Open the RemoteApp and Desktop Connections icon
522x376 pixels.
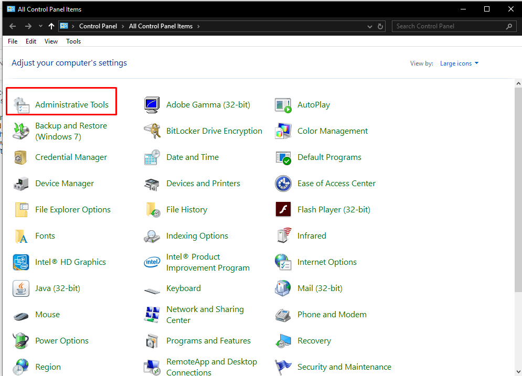pos(152,367)
